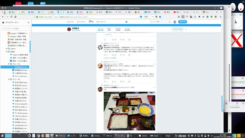The height and width of the screenshot is (138, 245).
Task: Click the Twitter bird extension icon in the toolbar
Action: tap(203, 17)
